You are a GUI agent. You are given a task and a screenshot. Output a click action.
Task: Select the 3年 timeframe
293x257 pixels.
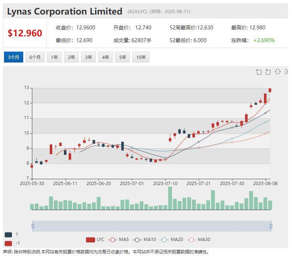point(88,57)
